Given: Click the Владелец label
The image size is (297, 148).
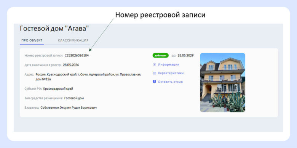Looking at the screenshot, I should click(32, 108).
